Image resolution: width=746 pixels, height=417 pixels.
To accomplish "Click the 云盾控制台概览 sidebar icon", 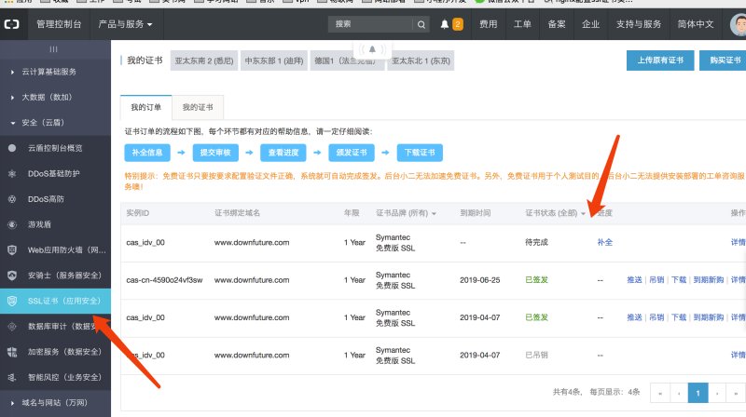I will pos(12,148).
